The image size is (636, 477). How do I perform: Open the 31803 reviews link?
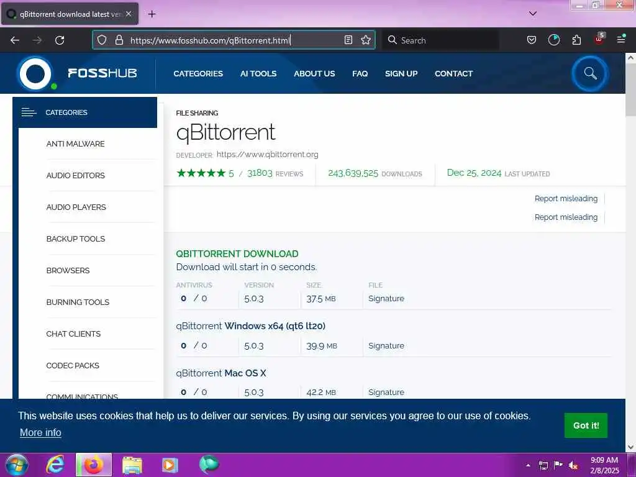coord(275,173)
